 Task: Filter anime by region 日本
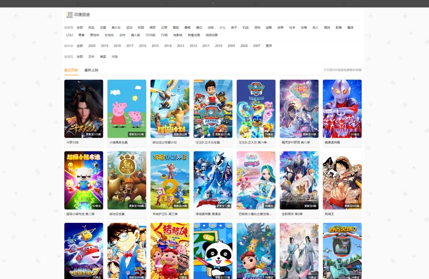92,57
